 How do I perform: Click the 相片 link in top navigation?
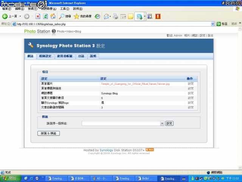[x=187, y=35]
